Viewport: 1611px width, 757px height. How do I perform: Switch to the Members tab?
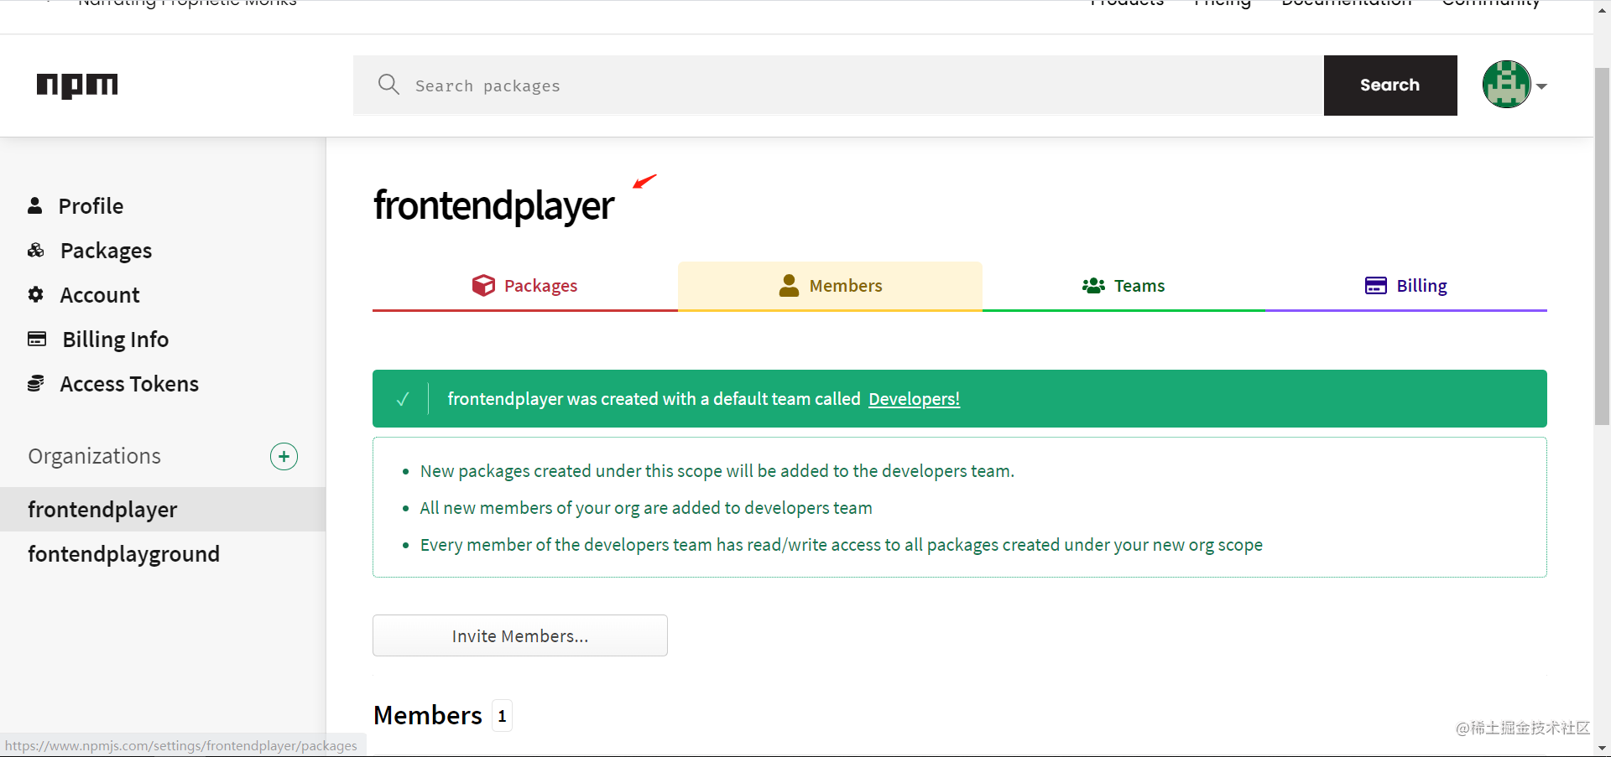pos(830,286)
